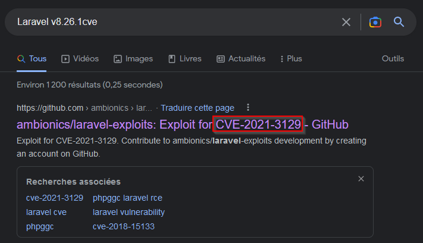Screen dimensions: 423x243
Task: Click related search laravel vulnerability
Action: tap(129, 212)
